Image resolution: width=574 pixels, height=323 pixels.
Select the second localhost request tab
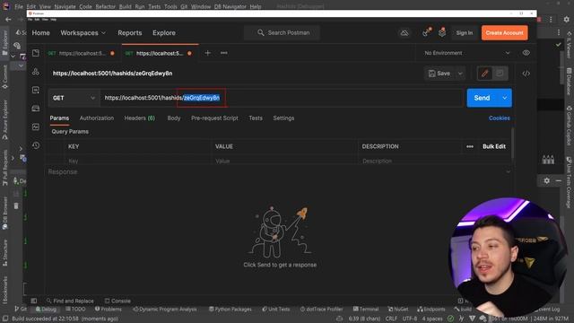coord(159,53)
